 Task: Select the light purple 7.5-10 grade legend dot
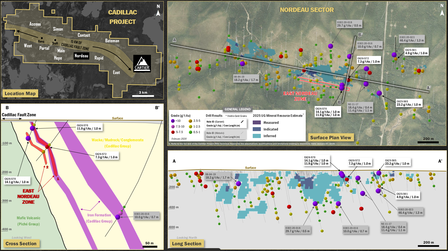(x=173, y=127)
